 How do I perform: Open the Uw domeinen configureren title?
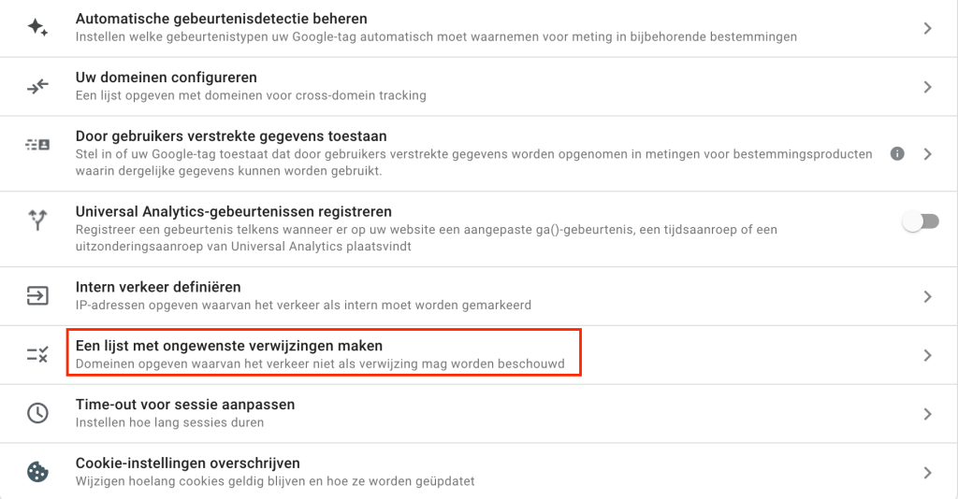click(167, 78)
